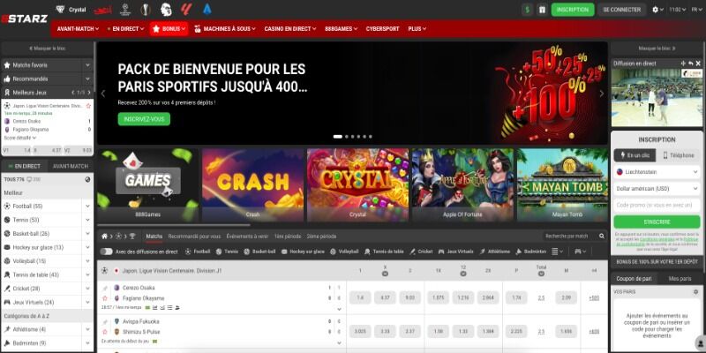
Task: Favorite the Fagiano Okayama match star
Action: tap(105, 298)
